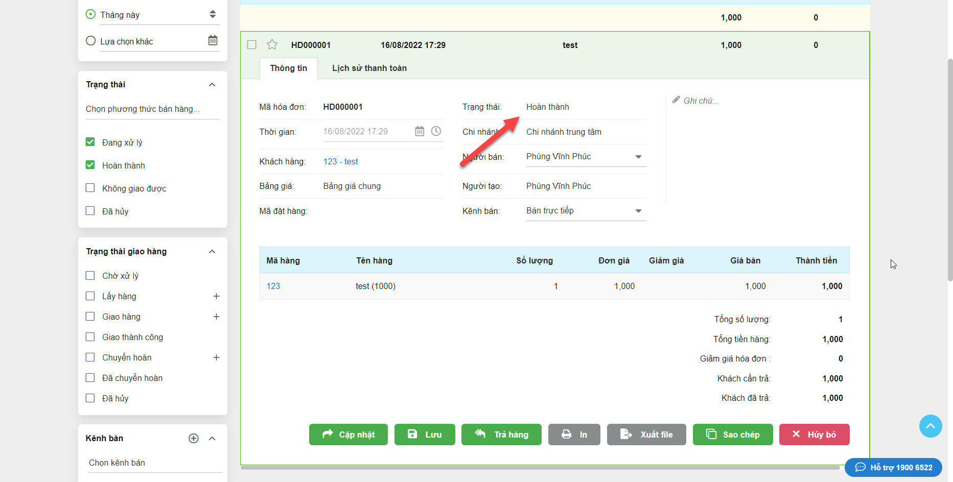Image resolution: width=953 pixels, height=482 pixels.
Task: Enable the Không giao được checkbox
Action: point(90,188)
